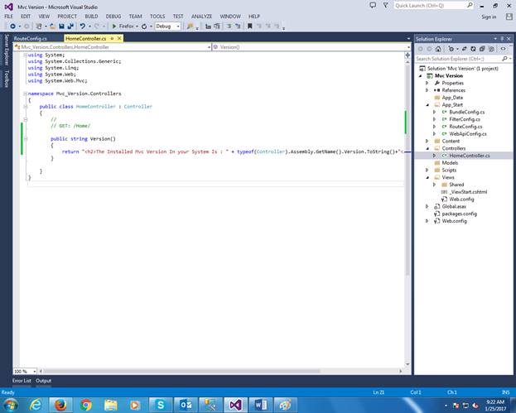Expand the References node in Solution Explorer
This screenshot has height=413, width=516.
[427, 90]
